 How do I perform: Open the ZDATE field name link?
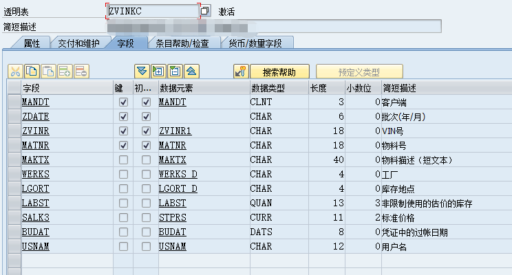click(35, 116)
